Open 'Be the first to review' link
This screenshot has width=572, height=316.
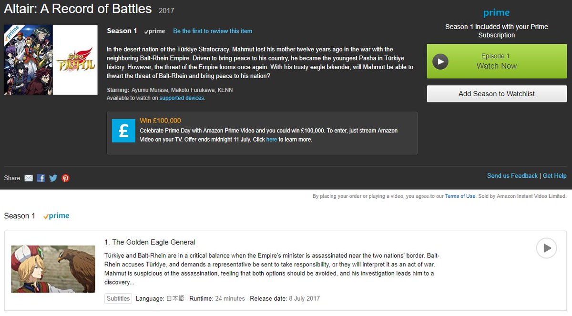click(x=213, y=31)
